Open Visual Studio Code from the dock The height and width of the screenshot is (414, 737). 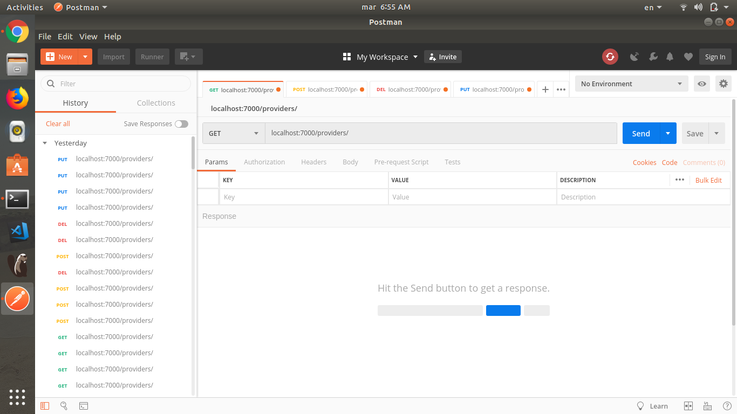point(17,232)
